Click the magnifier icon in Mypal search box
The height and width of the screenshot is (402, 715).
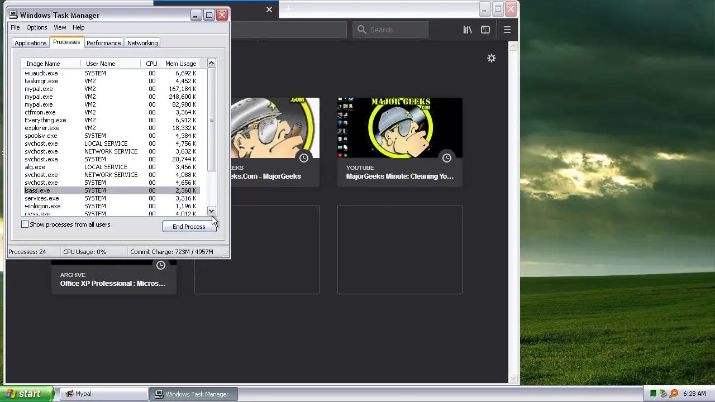point(362,30)
